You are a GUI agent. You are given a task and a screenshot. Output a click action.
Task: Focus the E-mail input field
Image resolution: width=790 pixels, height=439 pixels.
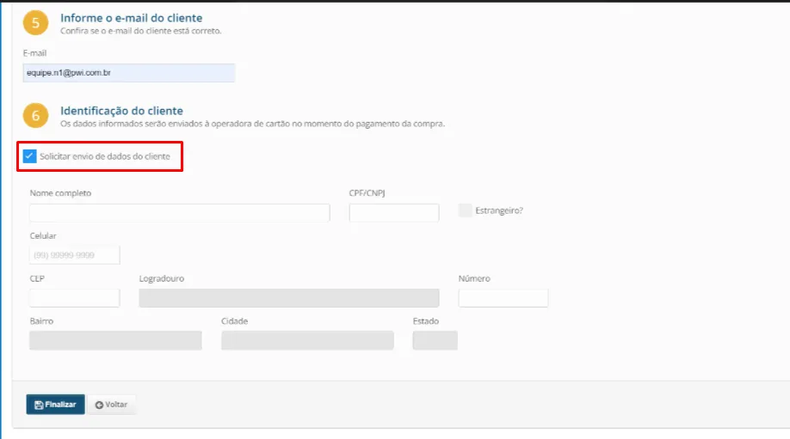[130, 73]
